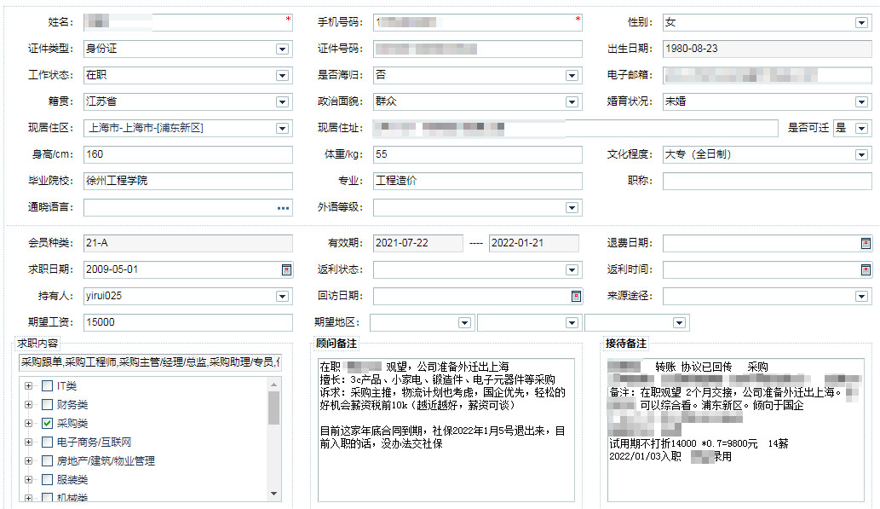This screenshot has height=509, width=880.
Task: Open the 婚育状况 dropdown
Action: tap(861, 101)
